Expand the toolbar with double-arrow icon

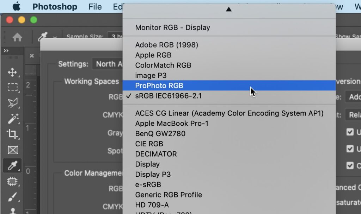(x=6, y=51)
